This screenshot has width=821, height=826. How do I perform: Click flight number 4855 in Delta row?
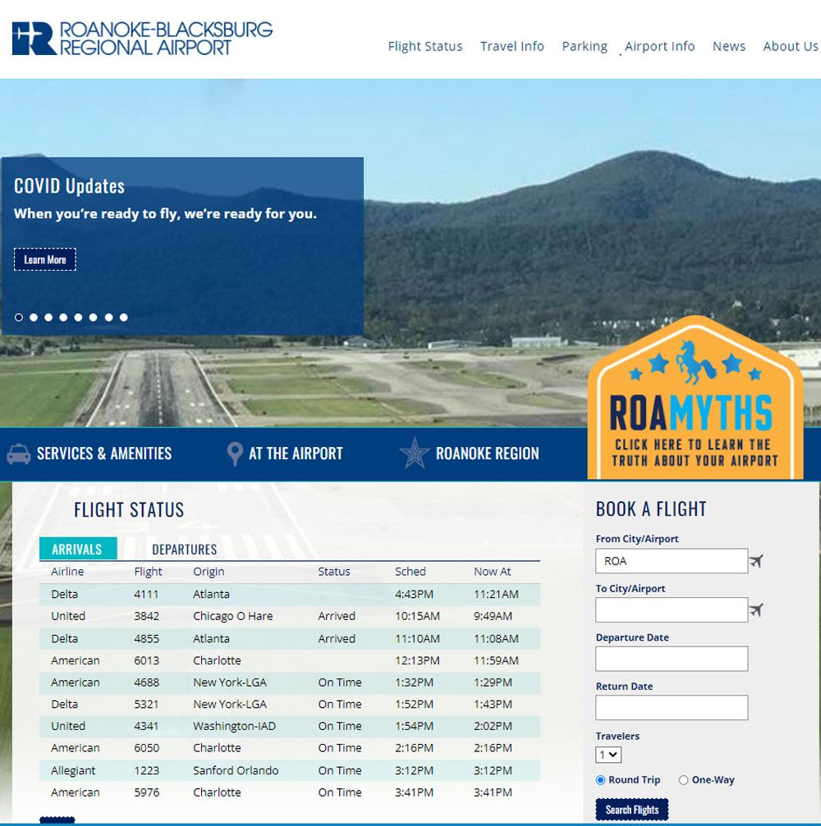click(147, 639)
